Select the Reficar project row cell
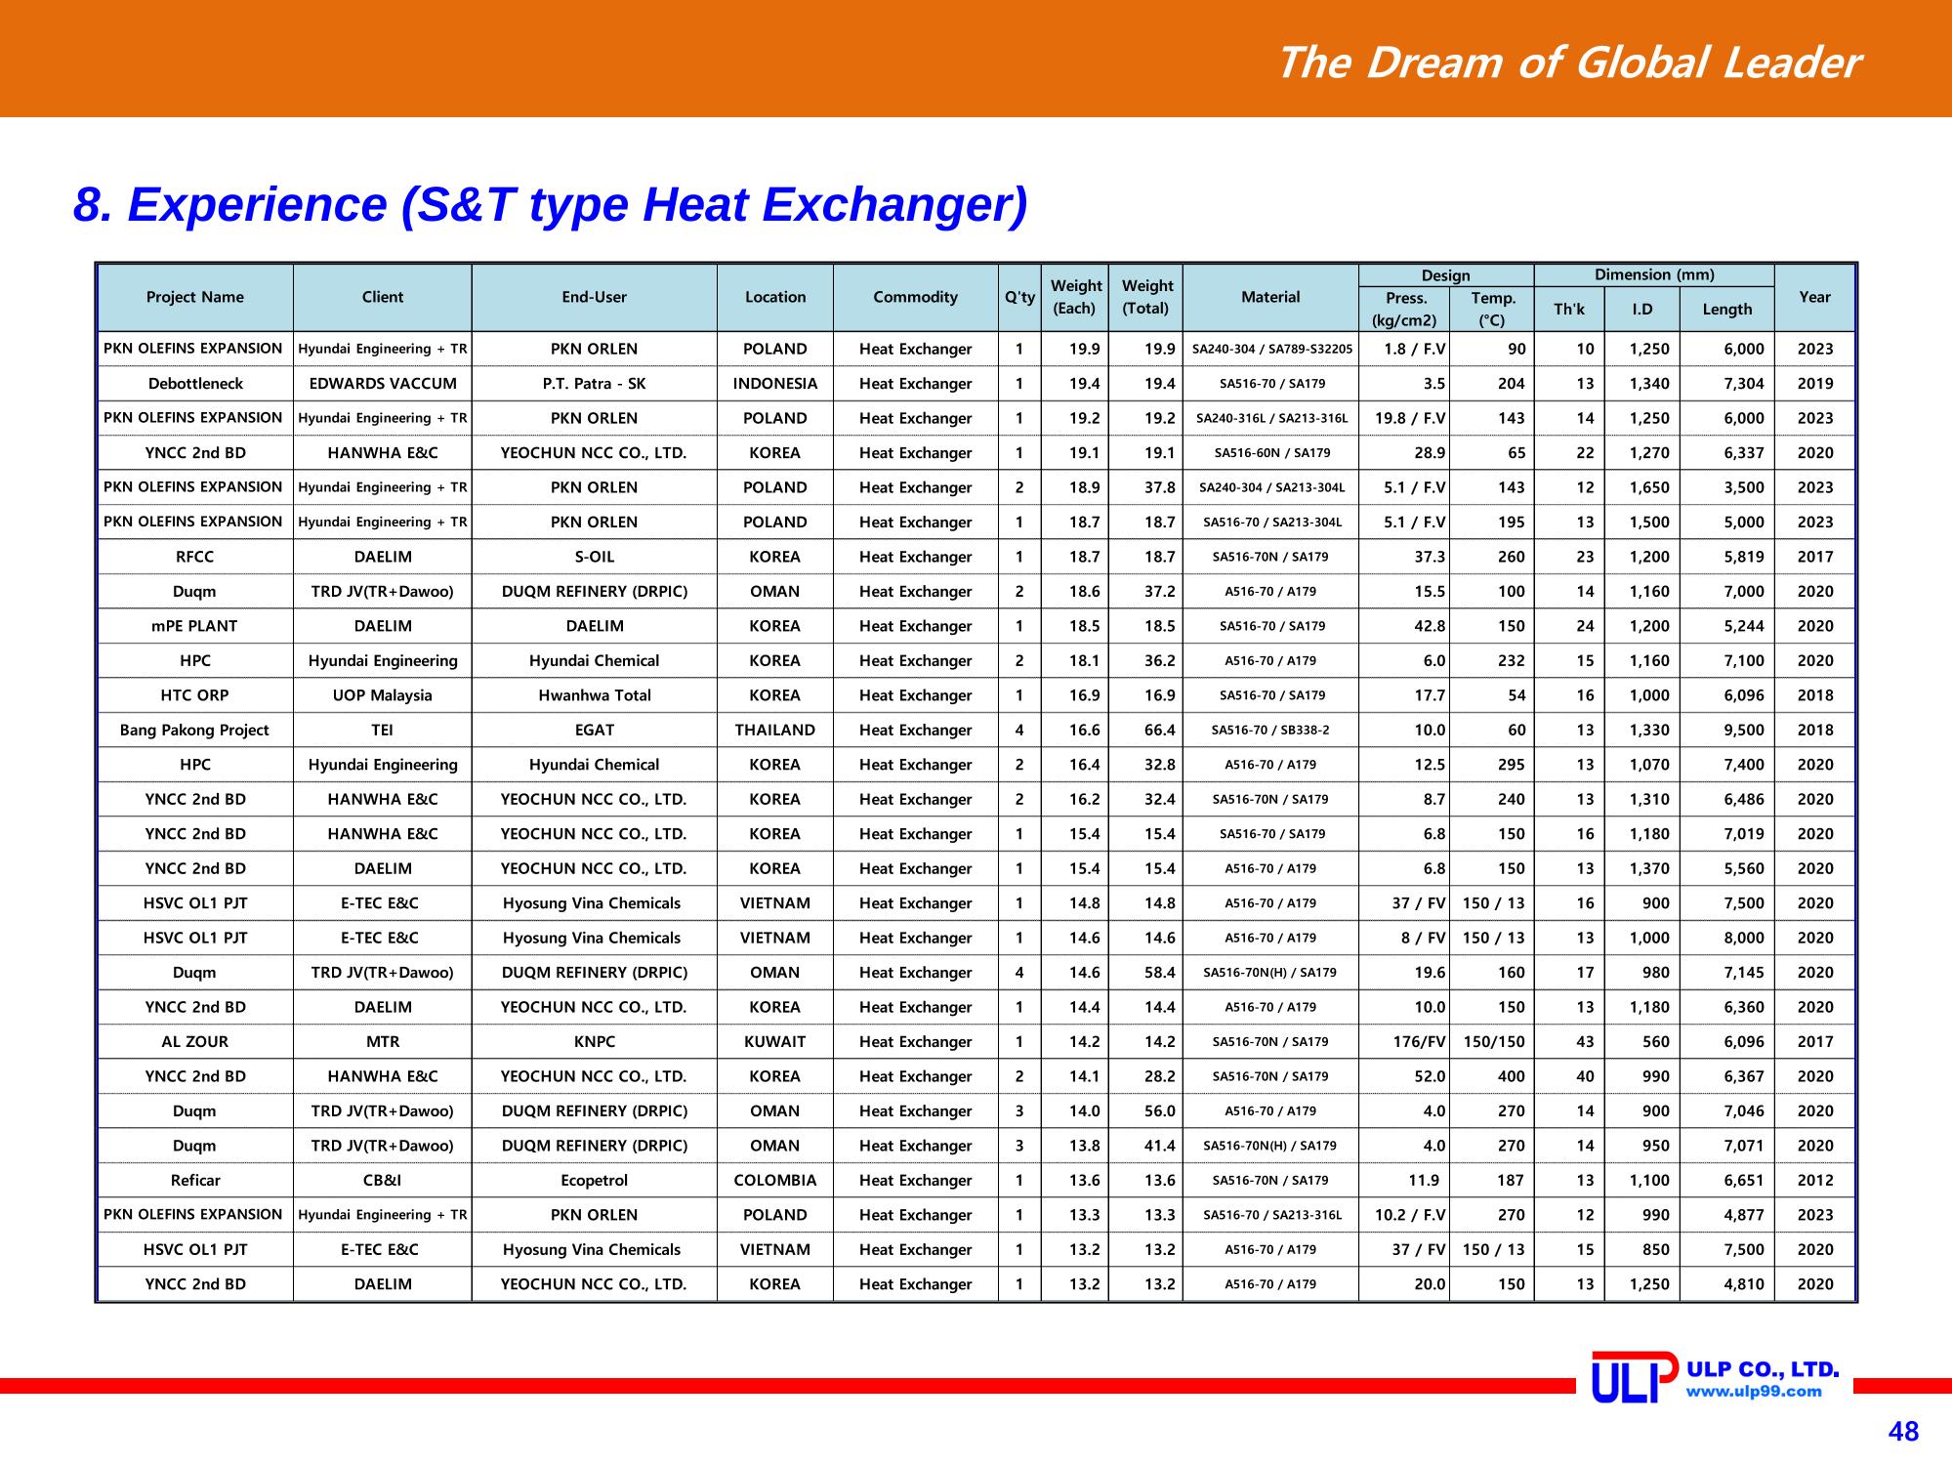 [x=195, y=1181]
